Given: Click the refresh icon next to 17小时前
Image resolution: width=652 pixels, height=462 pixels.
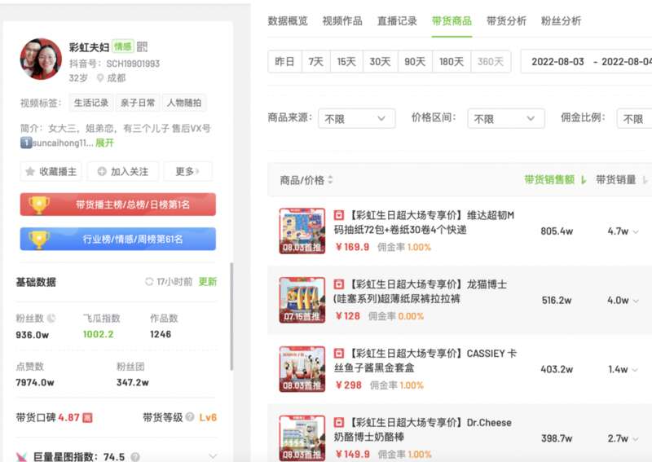Looking at the screenshot, I should pyautogui.click(x=149, y=282).
